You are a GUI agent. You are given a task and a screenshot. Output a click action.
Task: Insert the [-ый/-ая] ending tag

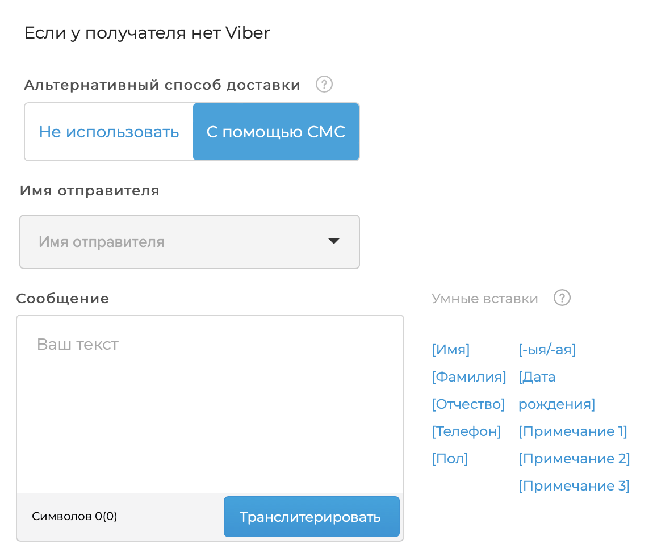click(x=547, y=350)
